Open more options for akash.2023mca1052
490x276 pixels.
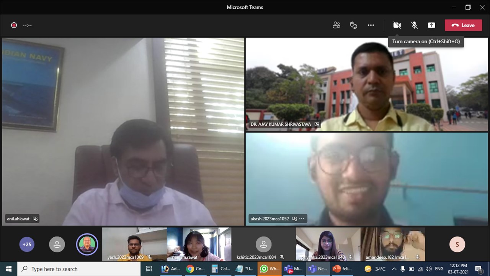(302, 219)
